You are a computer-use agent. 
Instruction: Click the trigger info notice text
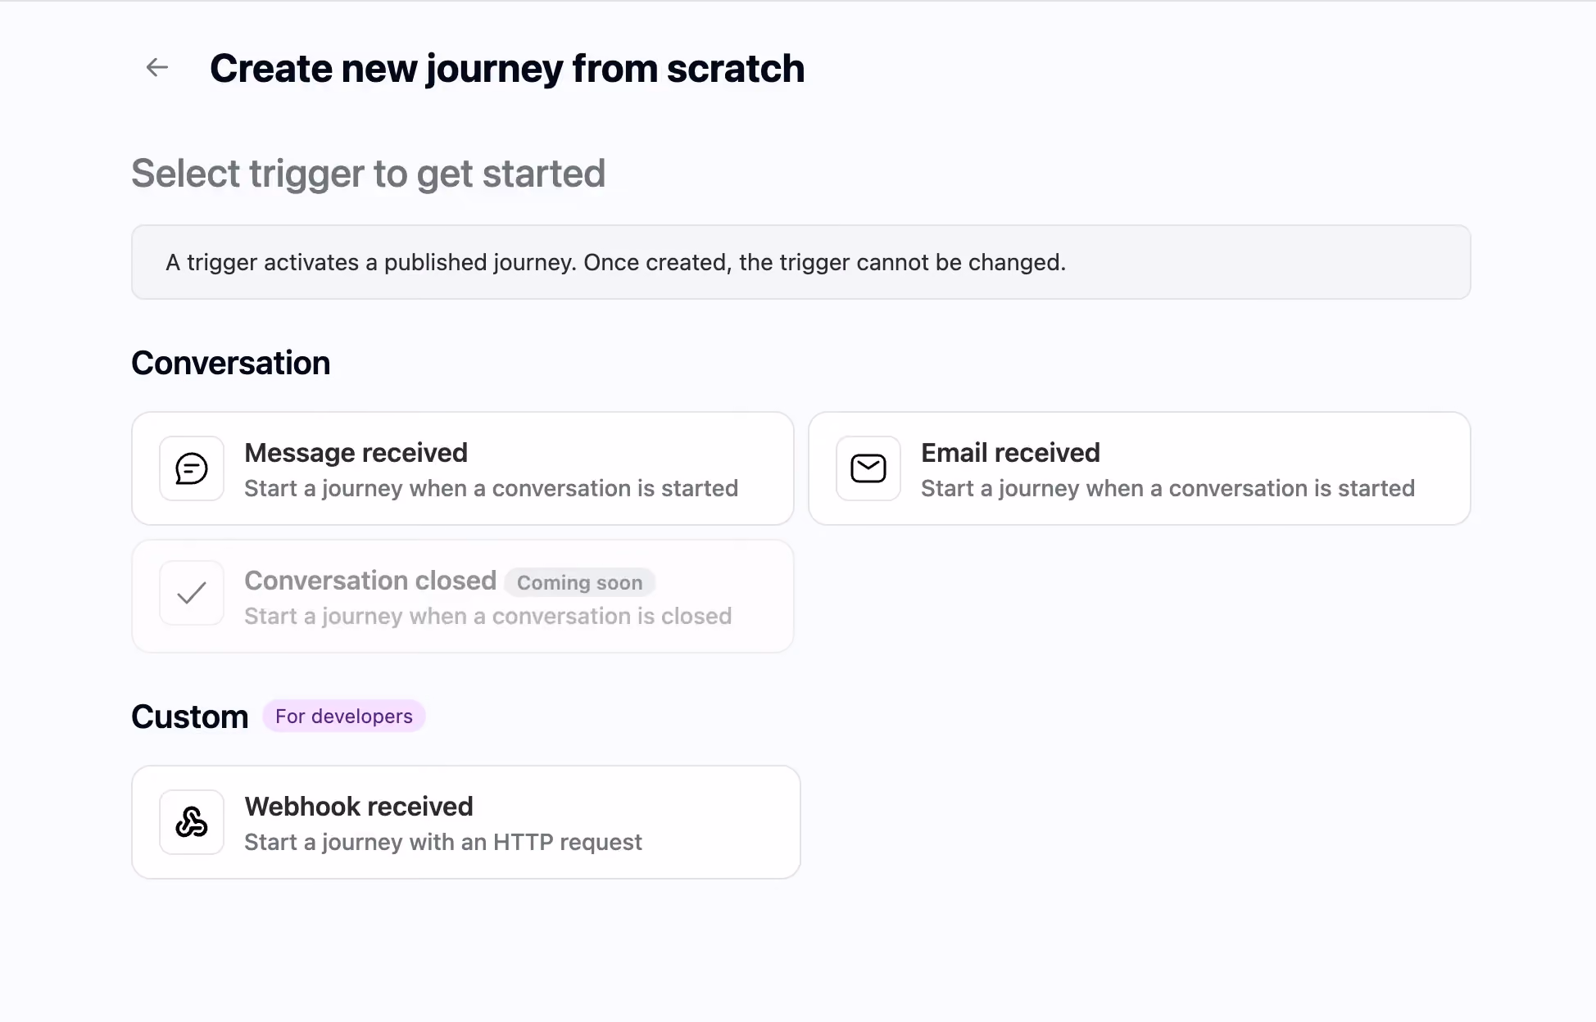tap(616, 262)
